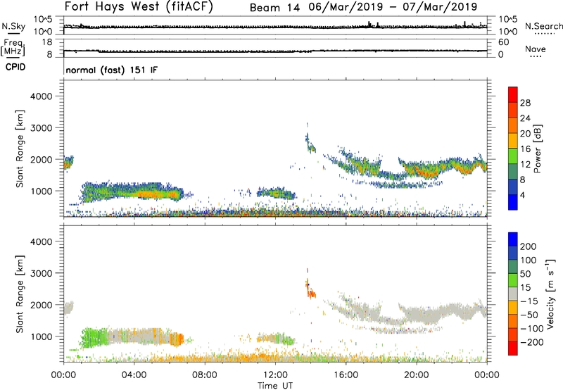Click the 'Time UT' axis title
Viewport: 563px width, 390px height.
click(x=275, y=386)
